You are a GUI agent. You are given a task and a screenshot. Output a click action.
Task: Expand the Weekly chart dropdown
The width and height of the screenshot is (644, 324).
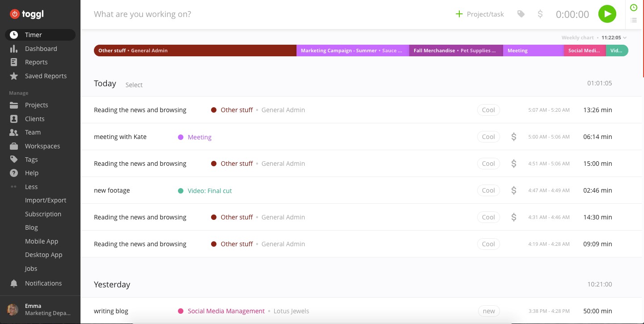[625, 38]
